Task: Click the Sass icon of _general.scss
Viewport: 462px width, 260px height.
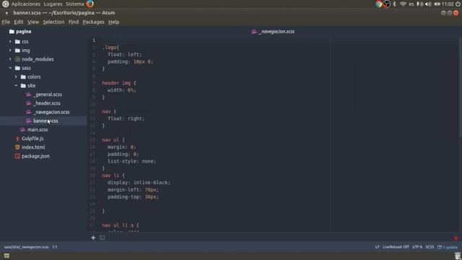Action: pyautogui.click(x=29, y=95)
